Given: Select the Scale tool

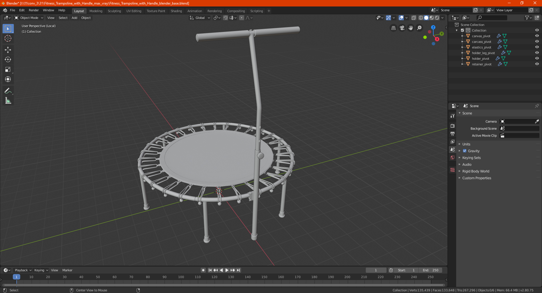Looking at the screenshot, I should point(8,69).
